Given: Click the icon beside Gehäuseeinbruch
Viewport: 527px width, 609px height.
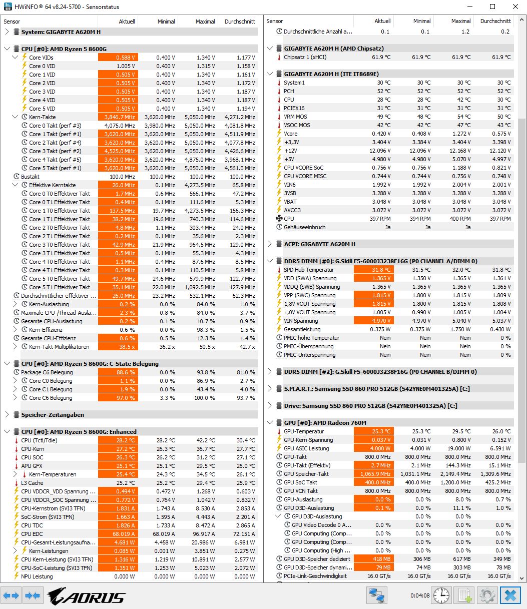Looking at the screenshot, I should 279,227.
